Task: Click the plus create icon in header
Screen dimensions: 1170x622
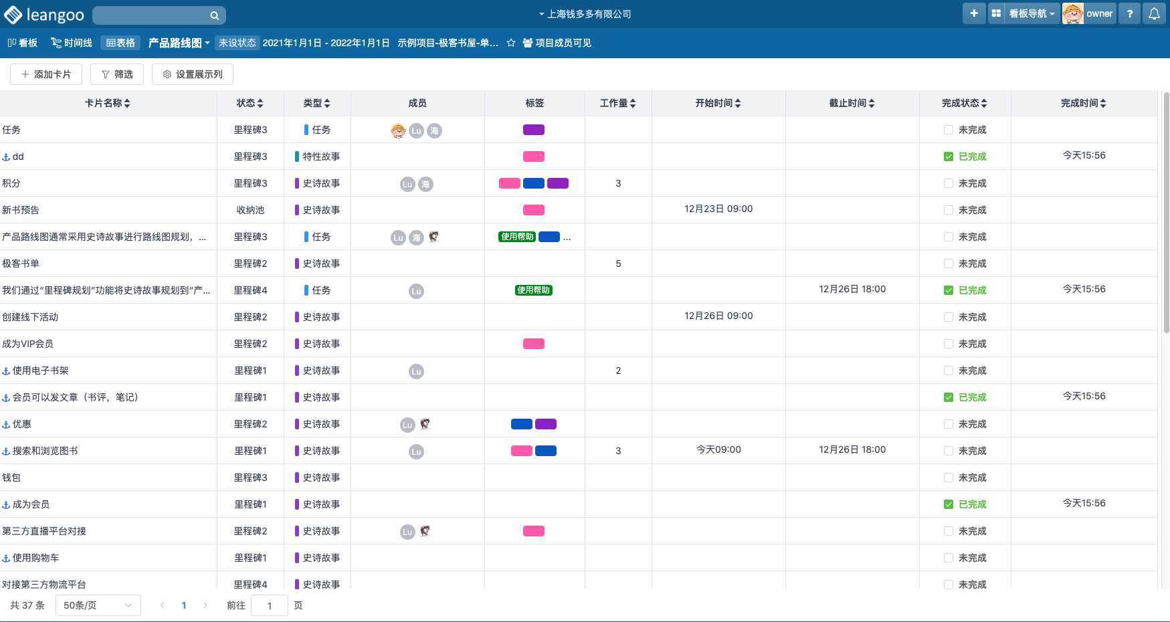Action: point(974,13)
